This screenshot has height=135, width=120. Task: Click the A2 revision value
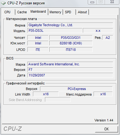click(108, 38)
